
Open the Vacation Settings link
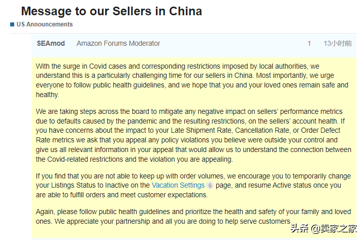pyautogui.click(x=178, y=186)
